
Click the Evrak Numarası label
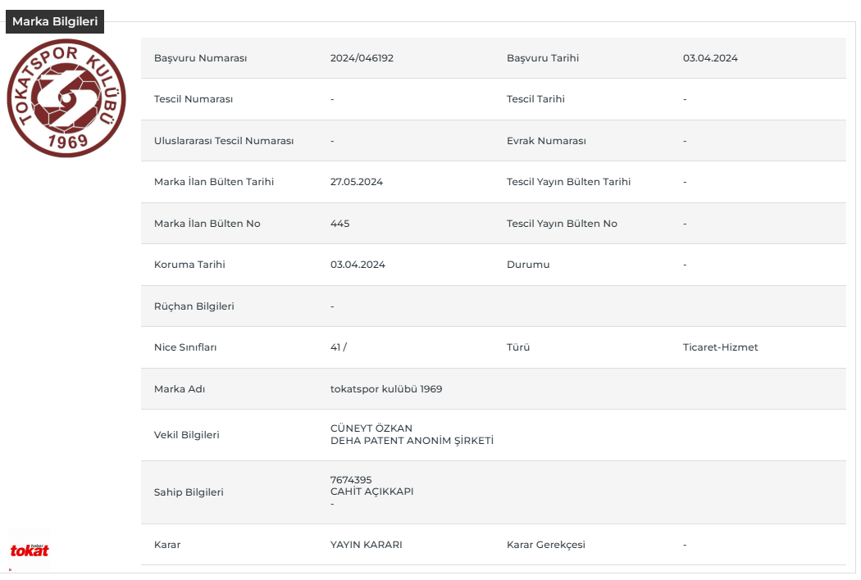tap(546, 141)
